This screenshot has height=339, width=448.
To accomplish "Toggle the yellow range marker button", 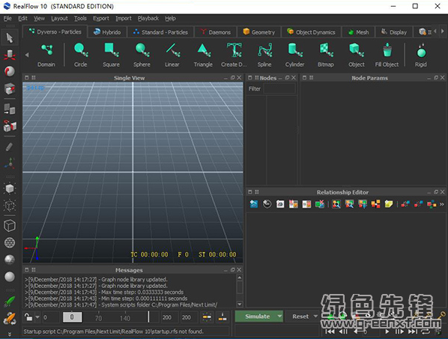I will pyautogui.click(x=207, y=317).
